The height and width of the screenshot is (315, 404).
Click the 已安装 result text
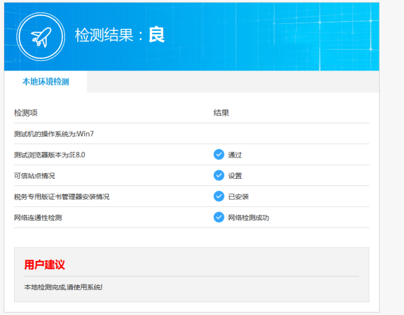pos(239,197)
